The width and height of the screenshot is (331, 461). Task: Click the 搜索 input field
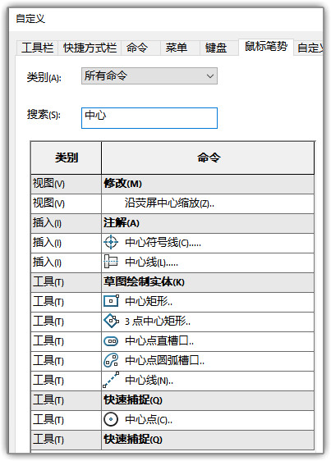pyautogui.click(x=149, y=118)
